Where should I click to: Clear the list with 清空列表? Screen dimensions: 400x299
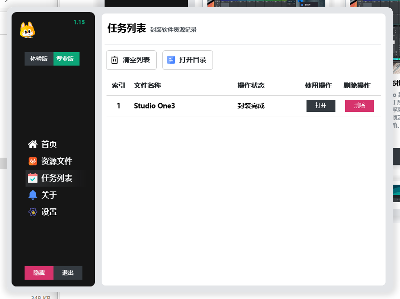click(x=131, y=60)
